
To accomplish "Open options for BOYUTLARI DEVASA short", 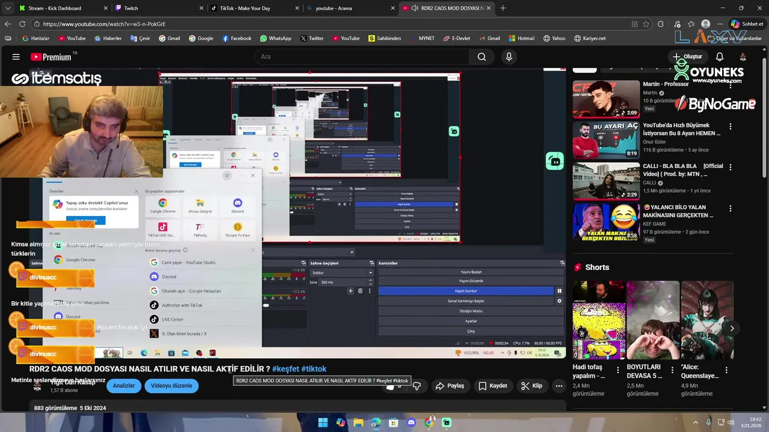I will [x=672, y=370].
